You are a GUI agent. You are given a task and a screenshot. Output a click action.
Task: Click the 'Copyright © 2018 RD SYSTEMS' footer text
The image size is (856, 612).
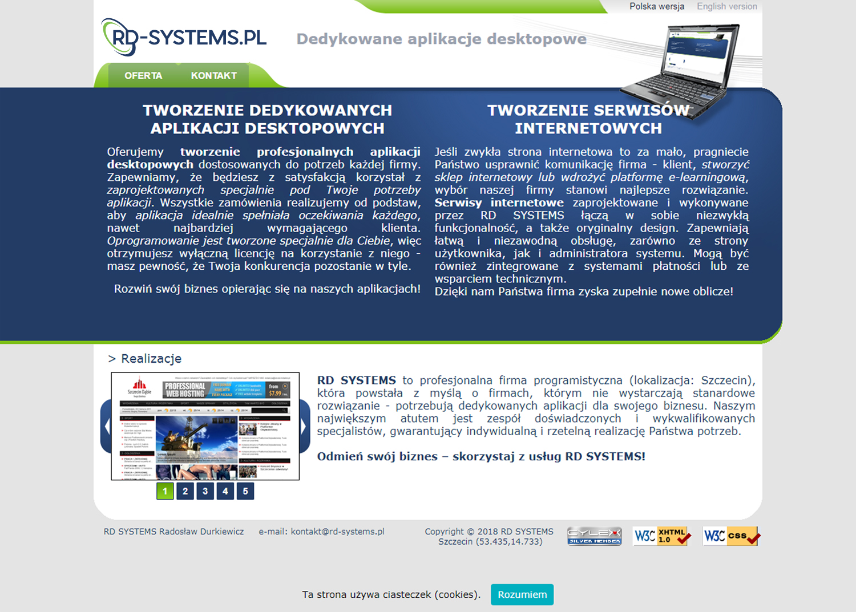point(489,532)
